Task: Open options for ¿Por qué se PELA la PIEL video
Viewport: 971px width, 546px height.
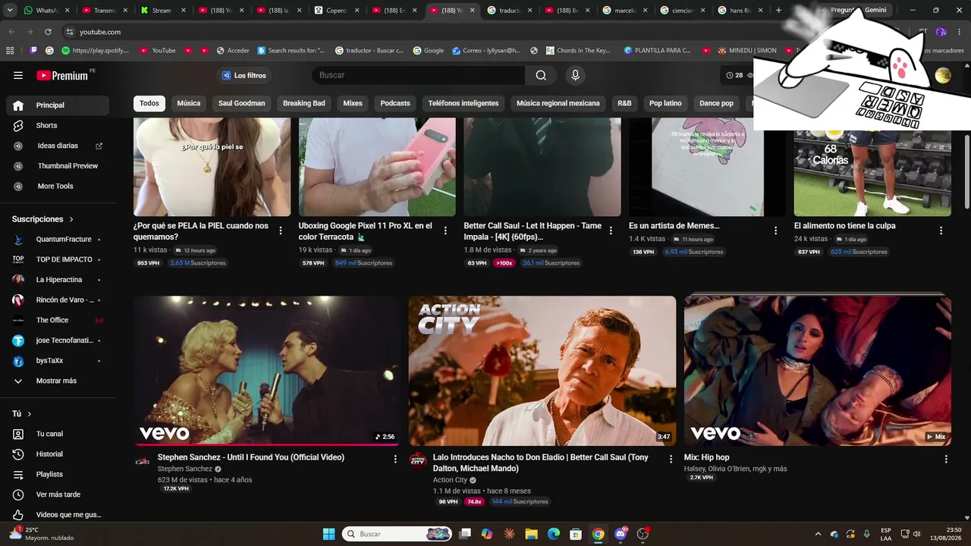Action: click(x=281, y=231)
